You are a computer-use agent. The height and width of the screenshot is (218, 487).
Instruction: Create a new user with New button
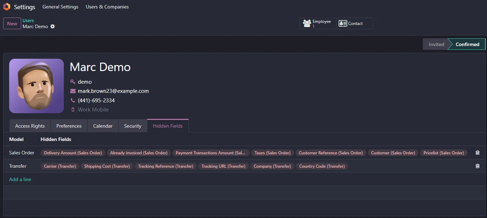pyautogui.click(x=12, y=24)
